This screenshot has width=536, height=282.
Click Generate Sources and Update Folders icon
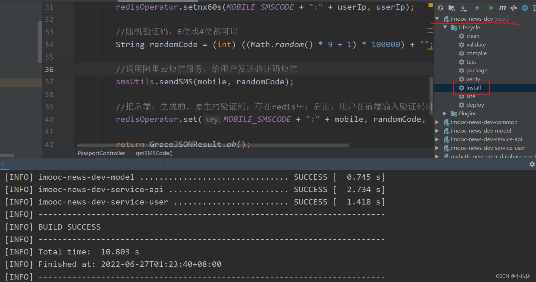452,8
